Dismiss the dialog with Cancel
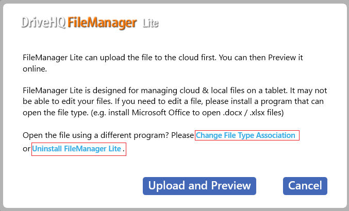Image resolution: width=349 pixels, height=211 pixels. [x=305, y=186]
